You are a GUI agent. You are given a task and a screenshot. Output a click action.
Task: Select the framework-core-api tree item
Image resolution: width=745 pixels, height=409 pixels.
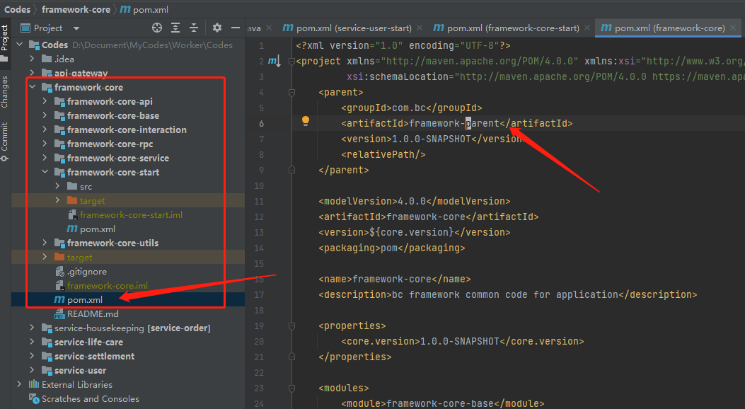pos(110,102)
